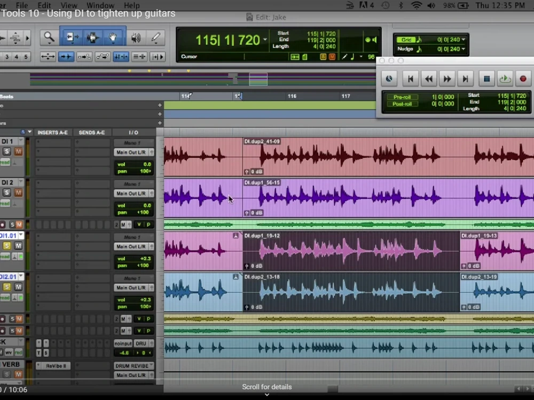Click Bluetooth icon in macOS menu bar
Viewport: 534px width, 400px height.
[401, 5]
